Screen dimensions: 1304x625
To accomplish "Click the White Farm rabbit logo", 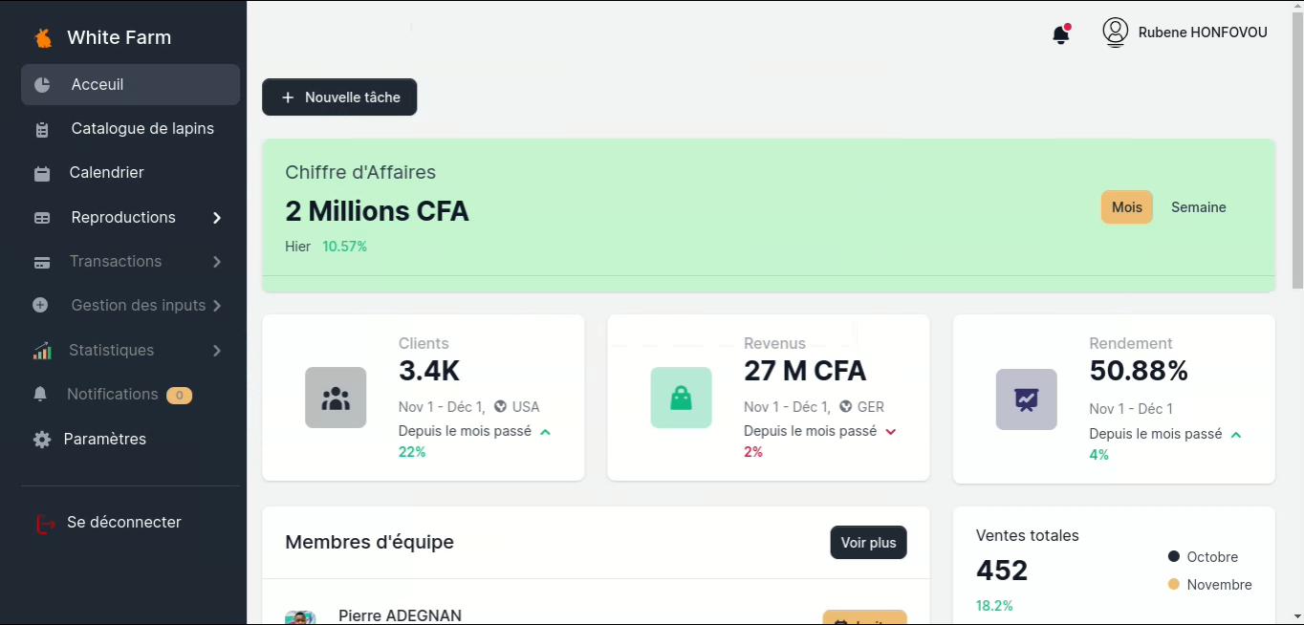I will [43, 38].
